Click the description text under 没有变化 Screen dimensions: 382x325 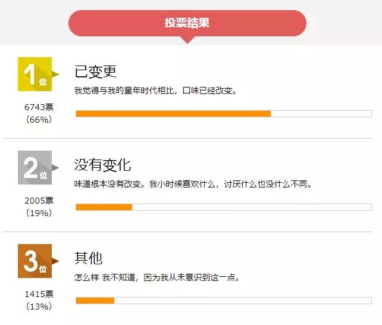pyautogui.click(x=193, y=184)
